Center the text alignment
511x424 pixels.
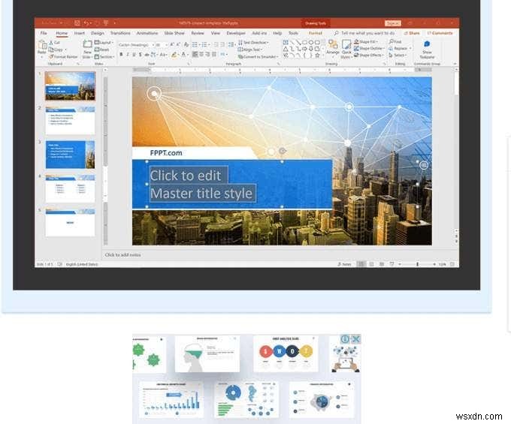(x=201, y=54)
